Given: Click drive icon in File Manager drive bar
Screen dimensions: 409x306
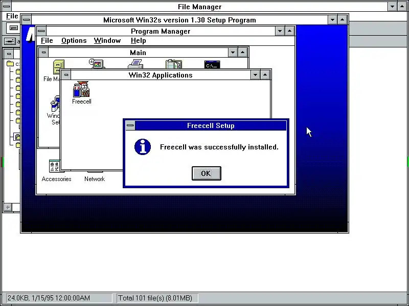Looking at the screenshot, I should 10,41.
